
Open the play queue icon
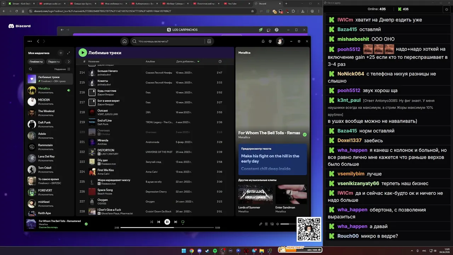[x=266, y=224]
